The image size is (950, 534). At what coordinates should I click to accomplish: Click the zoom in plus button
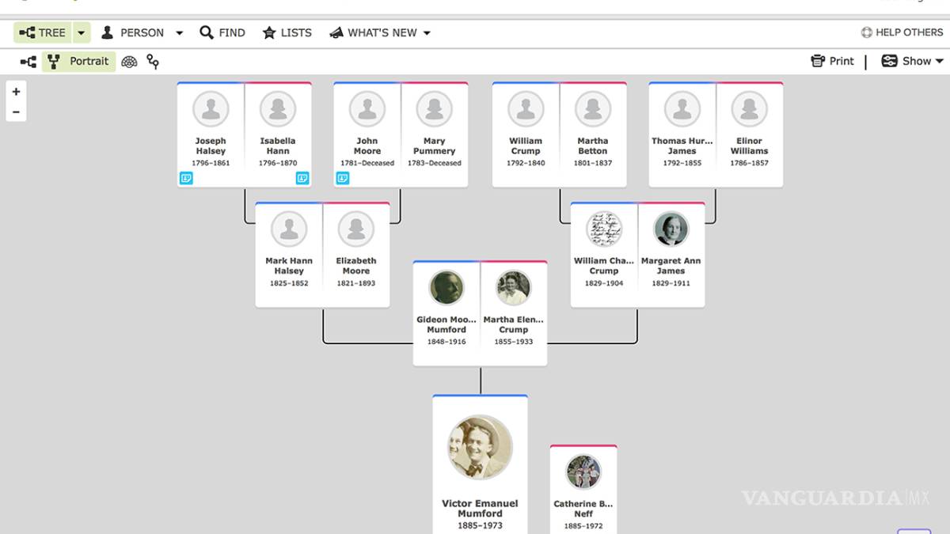click(x=16, y=92)
